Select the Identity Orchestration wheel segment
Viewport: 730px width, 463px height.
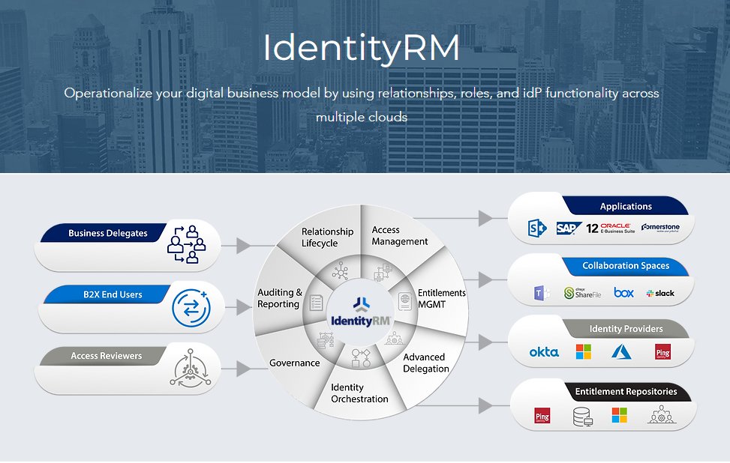pos(359,393)
